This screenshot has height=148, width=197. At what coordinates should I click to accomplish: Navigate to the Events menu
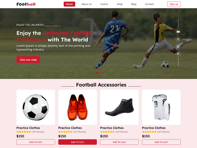pos(104,4)
